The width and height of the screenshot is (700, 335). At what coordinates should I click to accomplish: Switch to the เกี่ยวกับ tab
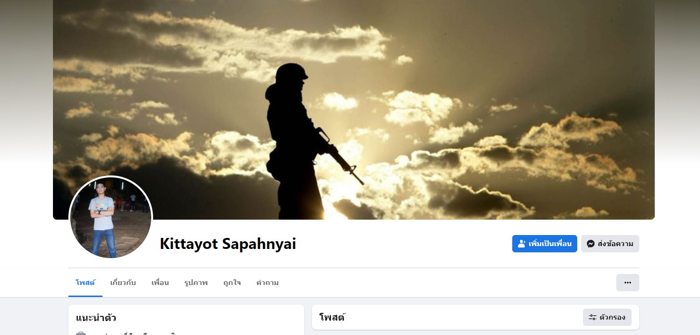pos(123,283)
